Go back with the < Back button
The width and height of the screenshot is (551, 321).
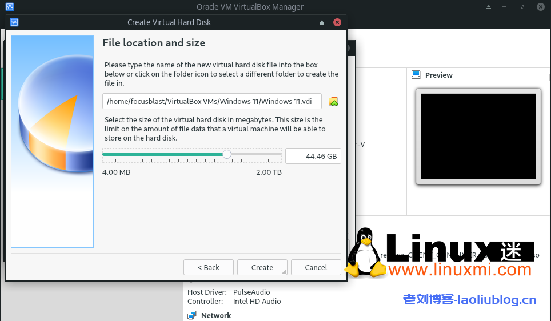209,267
